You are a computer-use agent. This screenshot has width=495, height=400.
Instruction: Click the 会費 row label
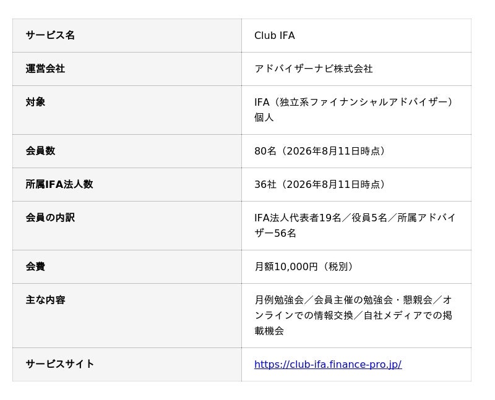point(35,266)
